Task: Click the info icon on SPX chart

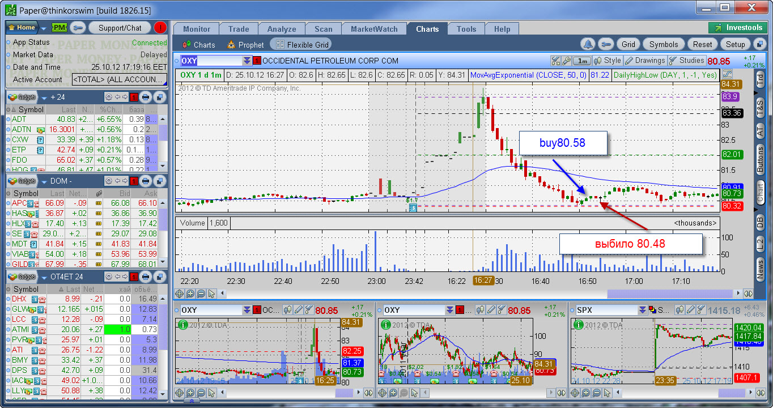Action: [578, 325]
